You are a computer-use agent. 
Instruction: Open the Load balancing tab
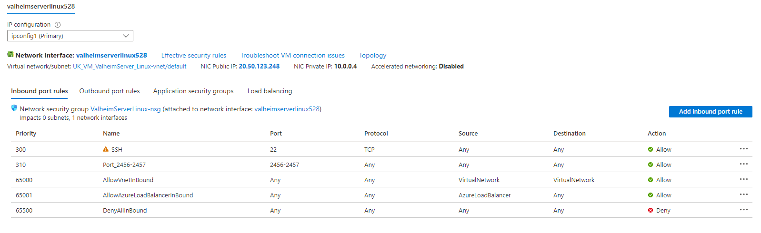tap(270, 91)
